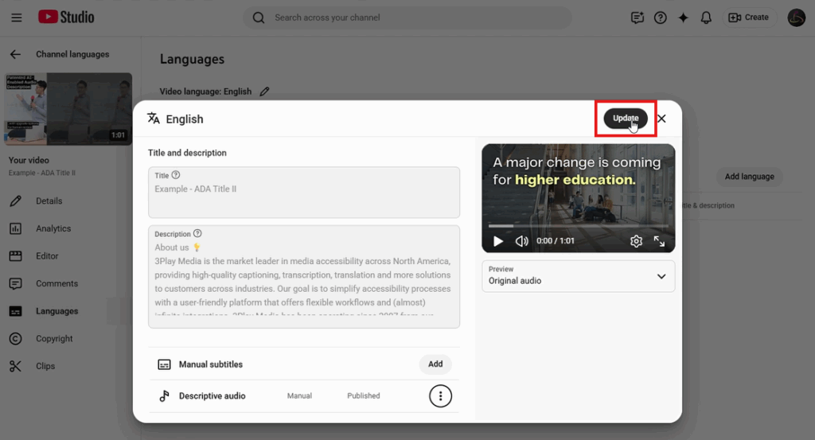
Task: Open the account avatar menu
Action: [x=796, y=18]
